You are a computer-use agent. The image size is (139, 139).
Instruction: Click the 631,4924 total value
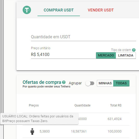tap(115, 119)
